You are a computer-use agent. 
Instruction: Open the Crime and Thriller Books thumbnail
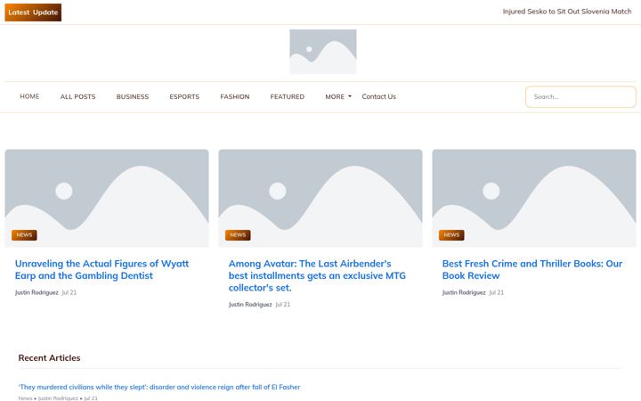534,198
